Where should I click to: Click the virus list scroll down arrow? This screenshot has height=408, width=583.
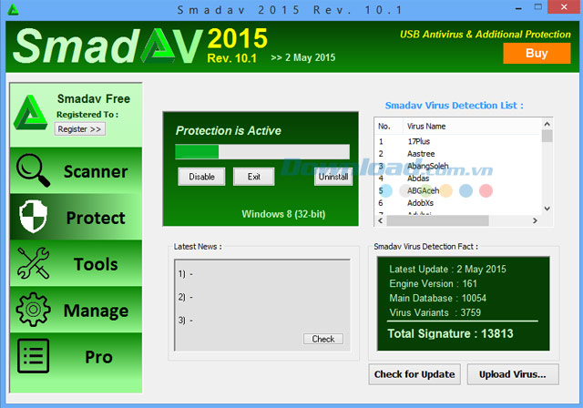tap(547, 209)
